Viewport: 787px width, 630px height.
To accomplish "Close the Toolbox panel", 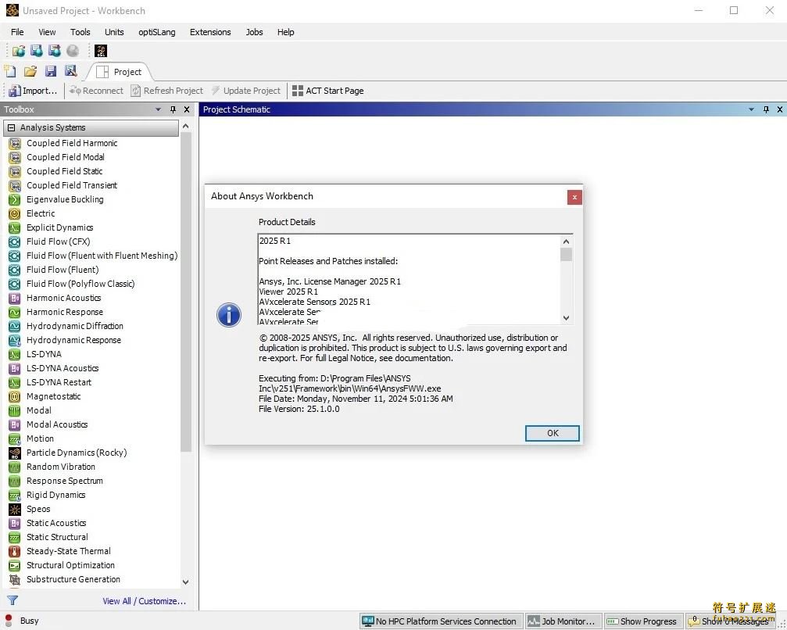I will tap(187, 109).
